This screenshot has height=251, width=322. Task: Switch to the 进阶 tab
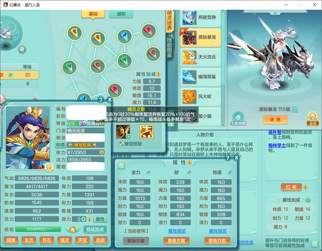[121, 14]
